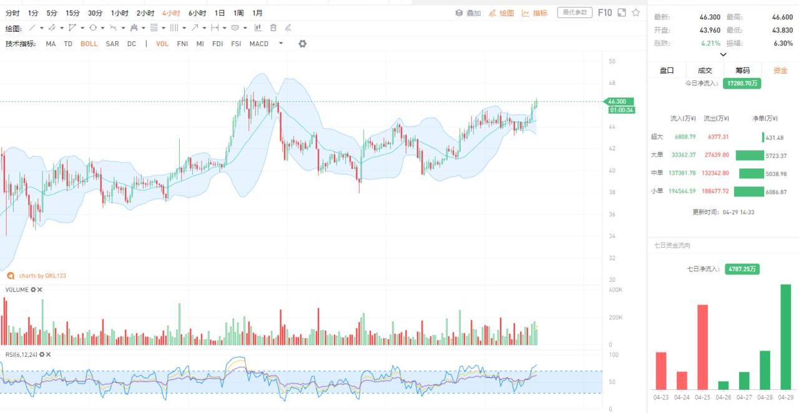Add stock to favorites with star icon
The width and height of the screenshot is (799, 413).
click(x=636, y=12)
